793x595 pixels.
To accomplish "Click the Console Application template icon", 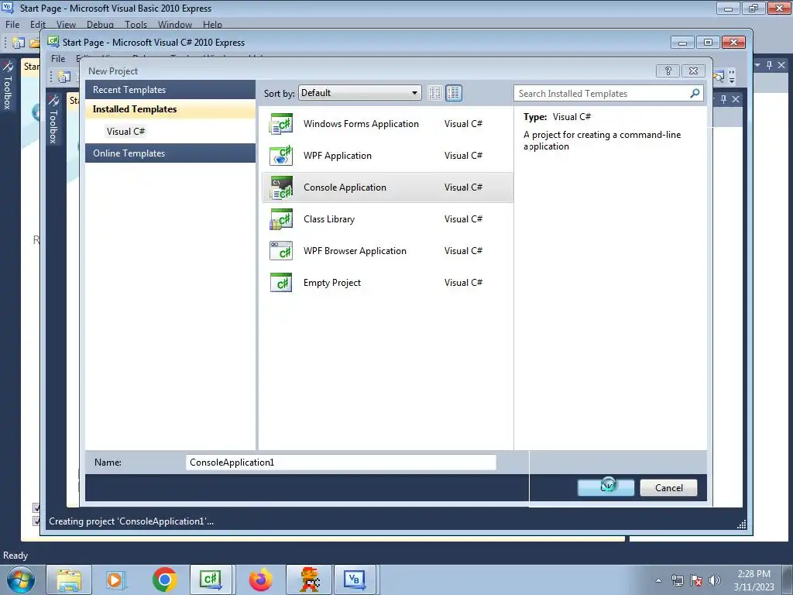I will (x=281, y=187).
